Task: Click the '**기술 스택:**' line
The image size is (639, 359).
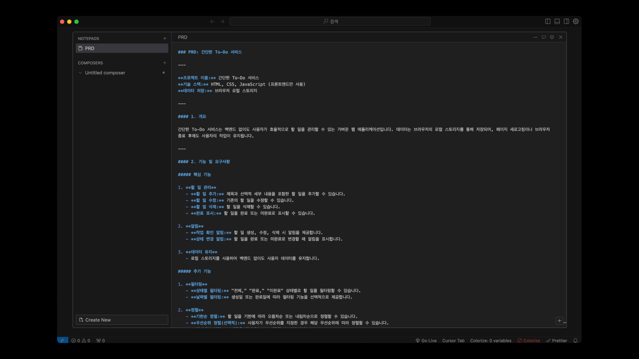Action: coord(242,85)
